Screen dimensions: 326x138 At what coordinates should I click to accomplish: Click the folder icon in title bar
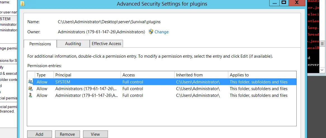click(x=22, y=4)
